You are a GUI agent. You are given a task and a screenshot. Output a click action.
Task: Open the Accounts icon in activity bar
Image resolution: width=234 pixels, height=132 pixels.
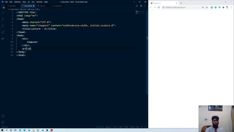pyautogui.click(x=3, y=116)
